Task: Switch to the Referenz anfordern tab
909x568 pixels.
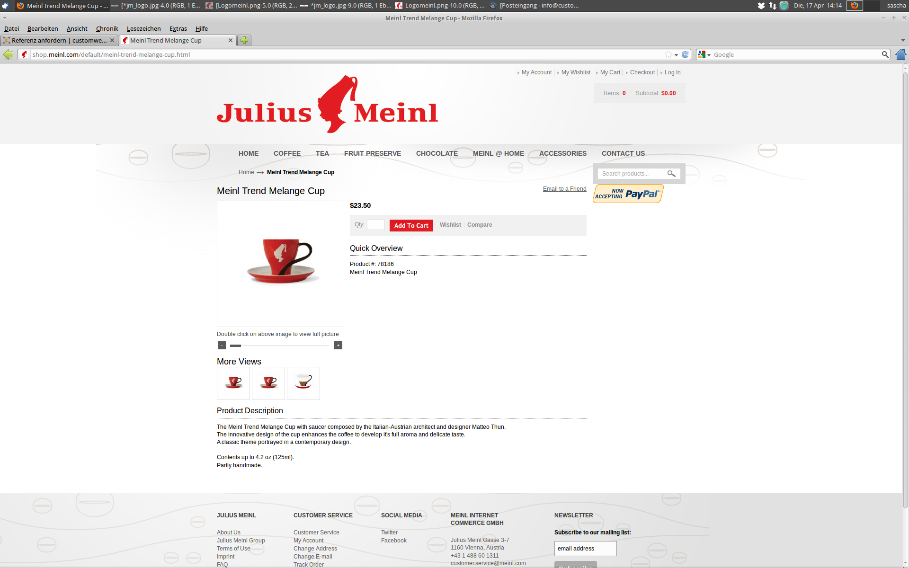Action: (x=59, y=40)
